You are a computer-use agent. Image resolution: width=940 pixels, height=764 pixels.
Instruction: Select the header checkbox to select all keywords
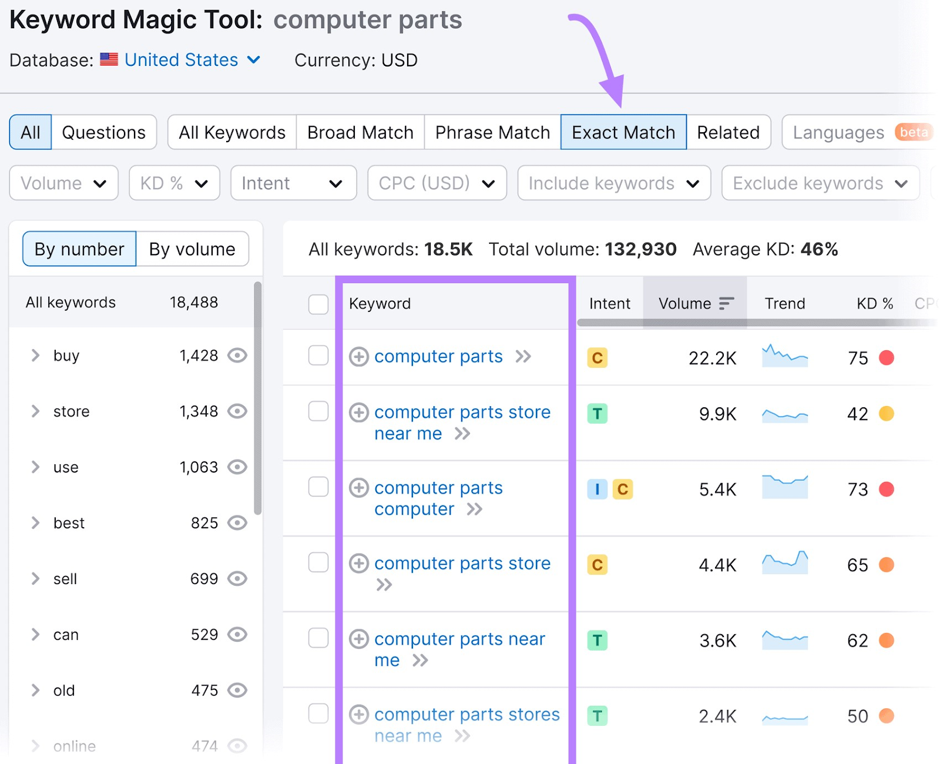(x=318, y=304)
